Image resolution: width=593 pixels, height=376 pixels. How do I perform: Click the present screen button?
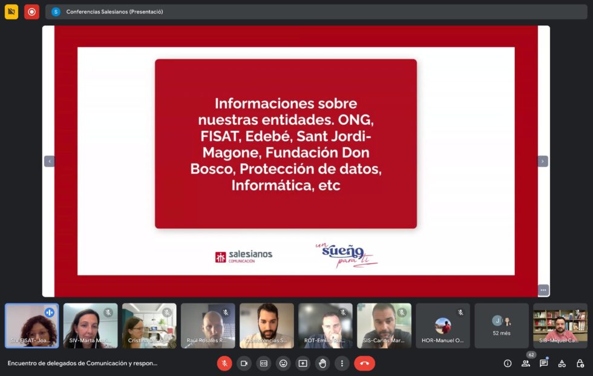pyautogui.click(x=303, y=363)
